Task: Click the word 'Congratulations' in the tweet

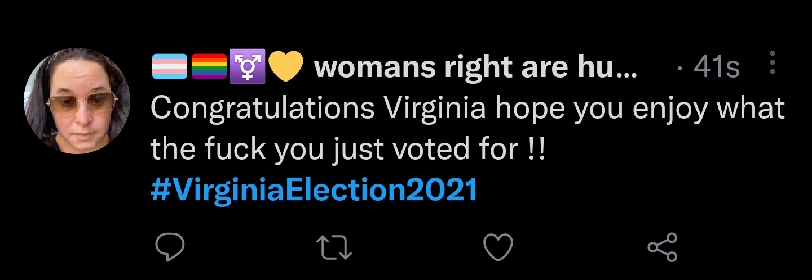Action: tap(263, 109)
